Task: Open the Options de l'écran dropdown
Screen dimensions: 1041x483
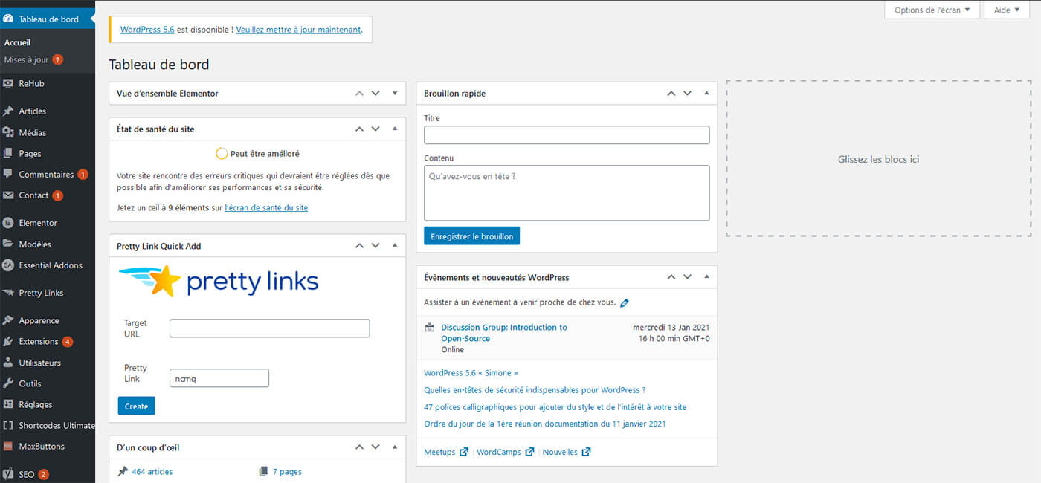Action: point(932,10)
